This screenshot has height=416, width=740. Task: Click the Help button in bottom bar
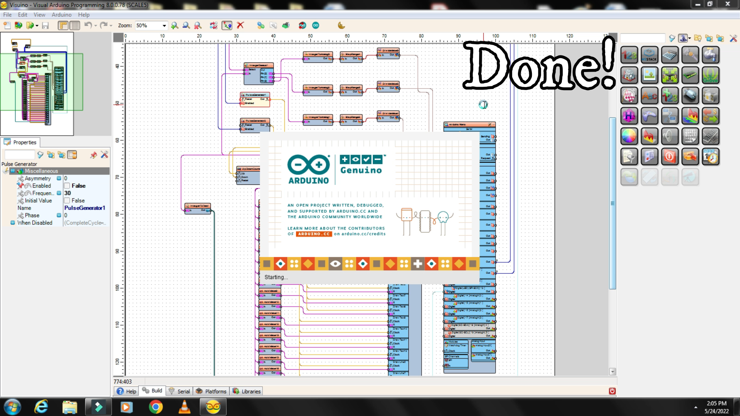126,391
